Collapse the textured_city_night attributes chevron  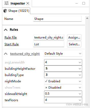click(x=6, y=54)
